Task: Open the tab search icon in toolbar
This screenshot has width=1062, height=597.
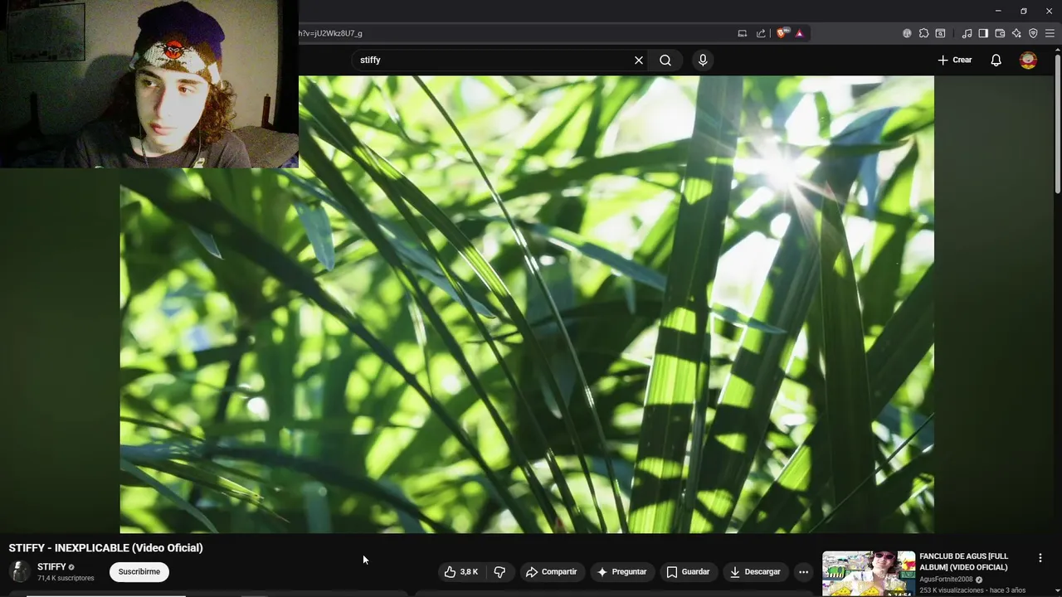Action: click(x=940, y=33)
